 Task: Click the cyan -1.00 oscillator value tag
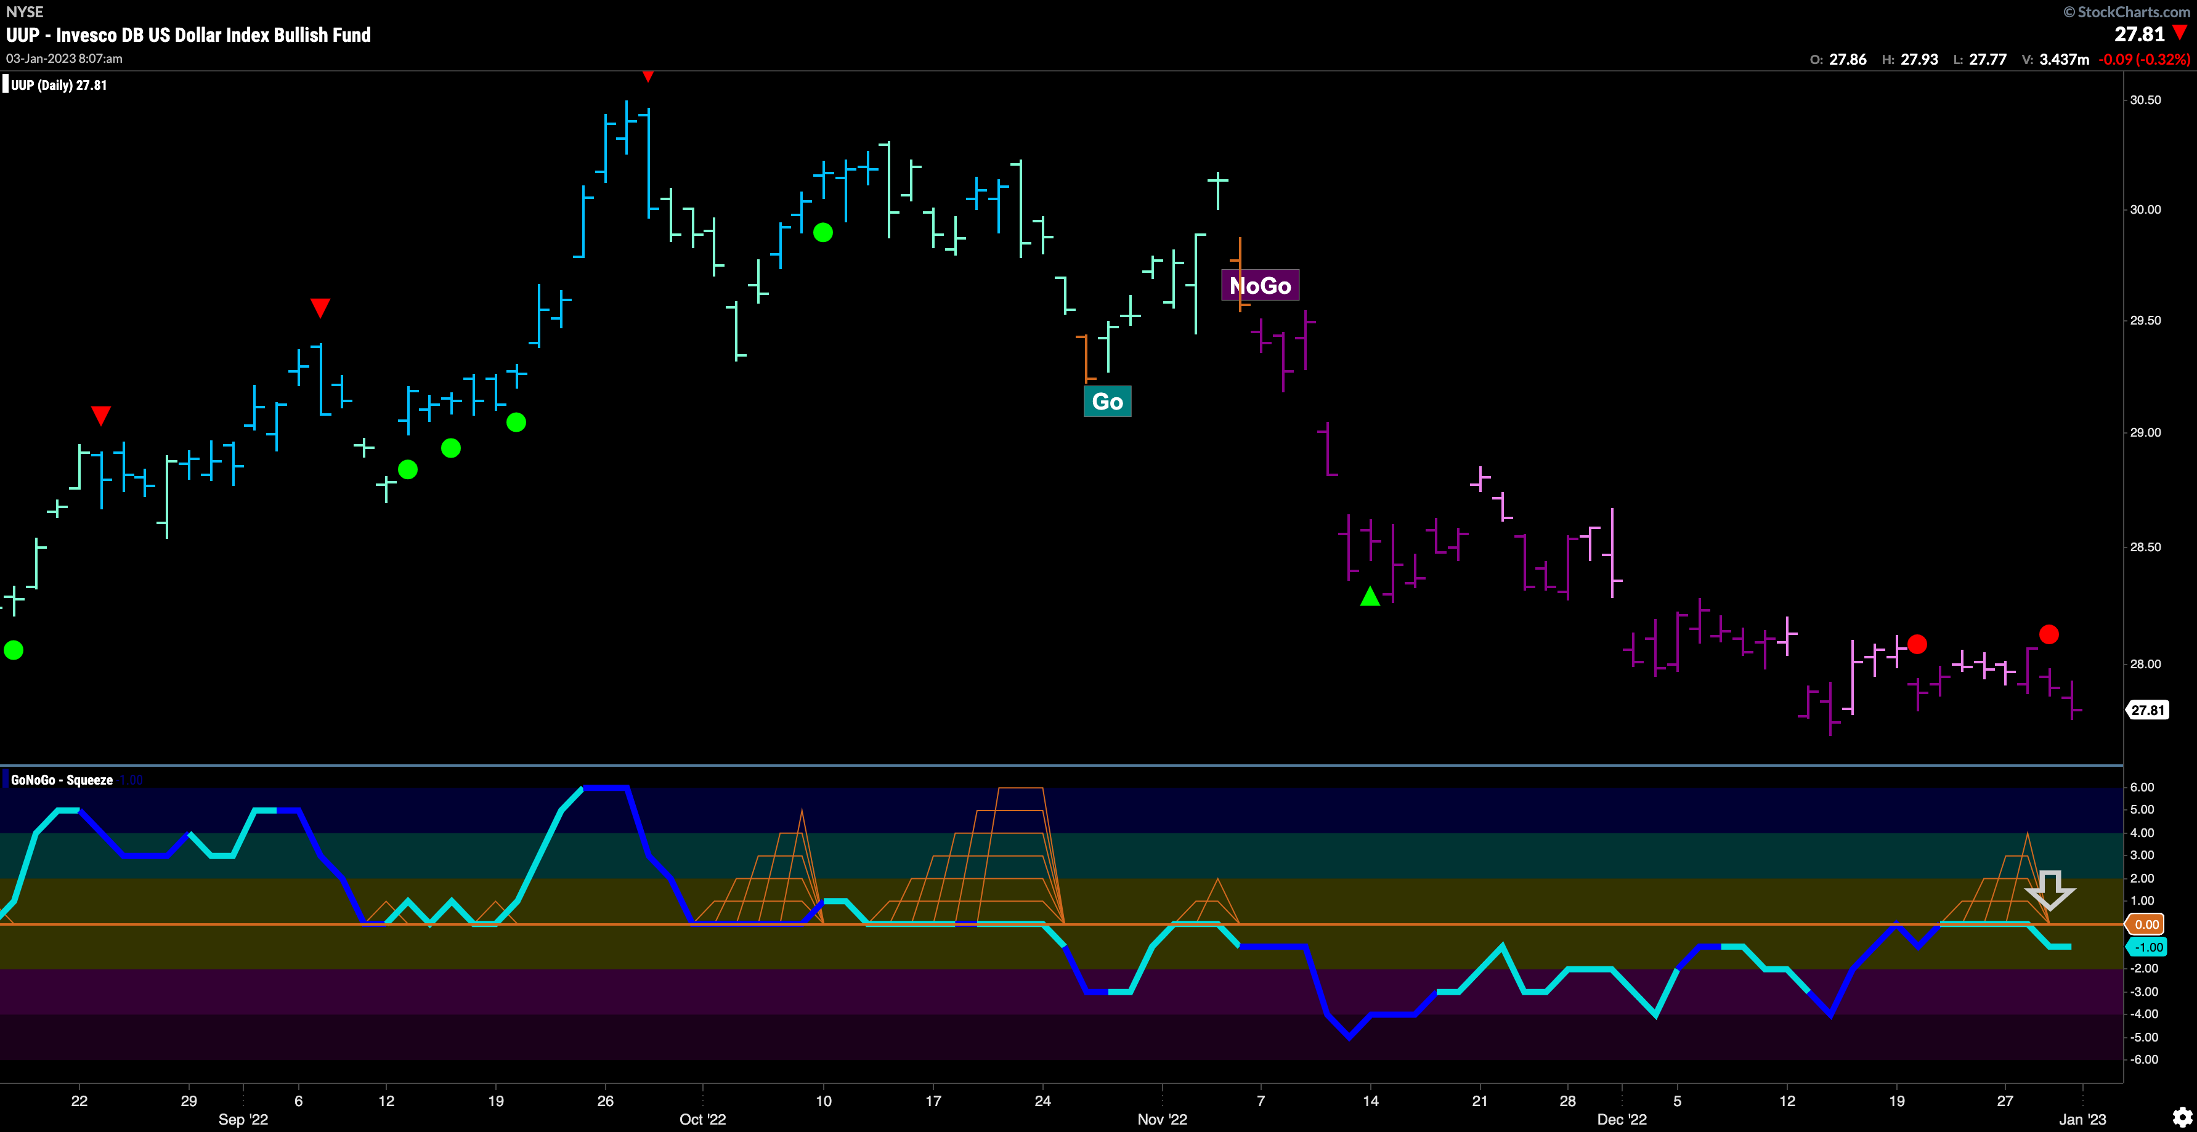pyautogui.click(x=2146, y=947)
